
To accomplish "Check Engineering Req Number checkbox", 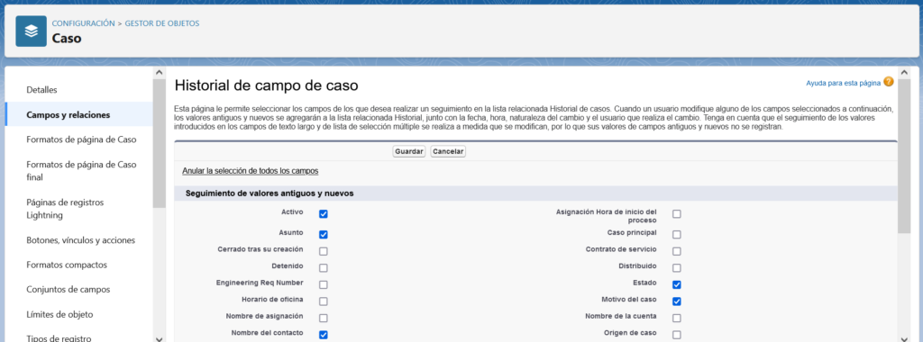I will coord(324,285).
